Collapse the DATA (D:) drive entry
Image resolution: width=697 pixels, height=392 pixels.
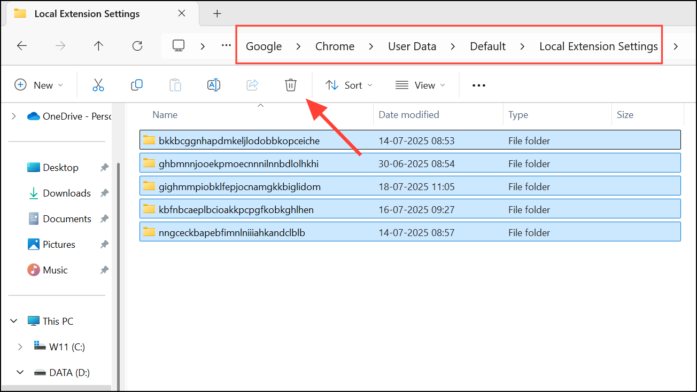[x=20, y=372]
